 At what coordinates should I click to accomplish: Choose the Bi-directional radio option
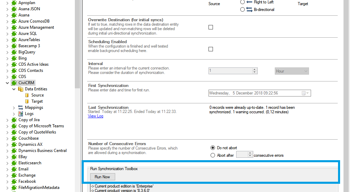pos(242,10)
